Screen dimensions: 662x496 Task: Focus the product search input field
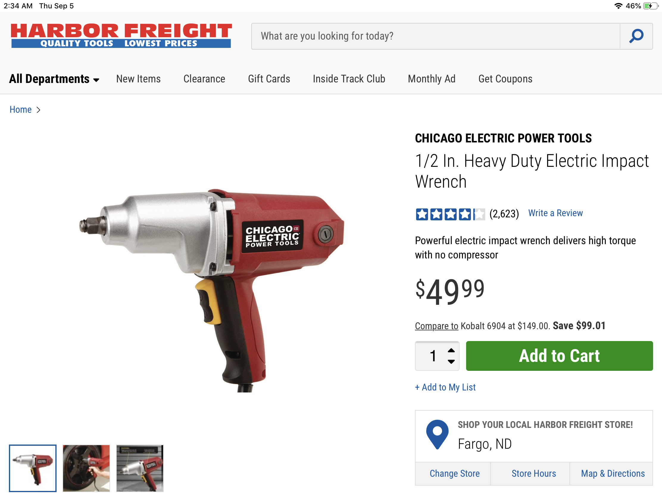435,36
